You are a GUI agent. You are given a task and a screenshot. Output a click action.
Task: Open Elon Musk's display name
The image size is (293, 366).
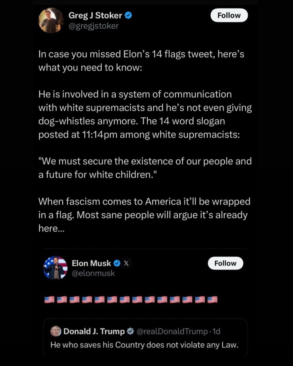92,263
